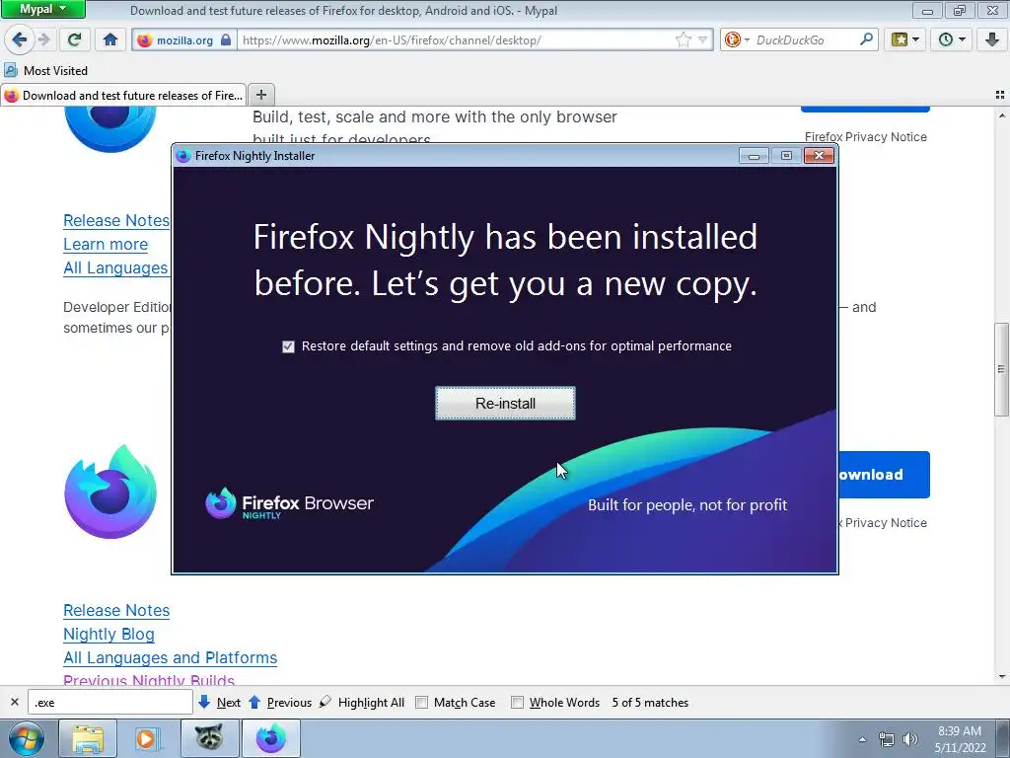1010x758 pixels.
Task: Open the Mypal application menu
Action: pyautogui.click(x=42, y=9)
